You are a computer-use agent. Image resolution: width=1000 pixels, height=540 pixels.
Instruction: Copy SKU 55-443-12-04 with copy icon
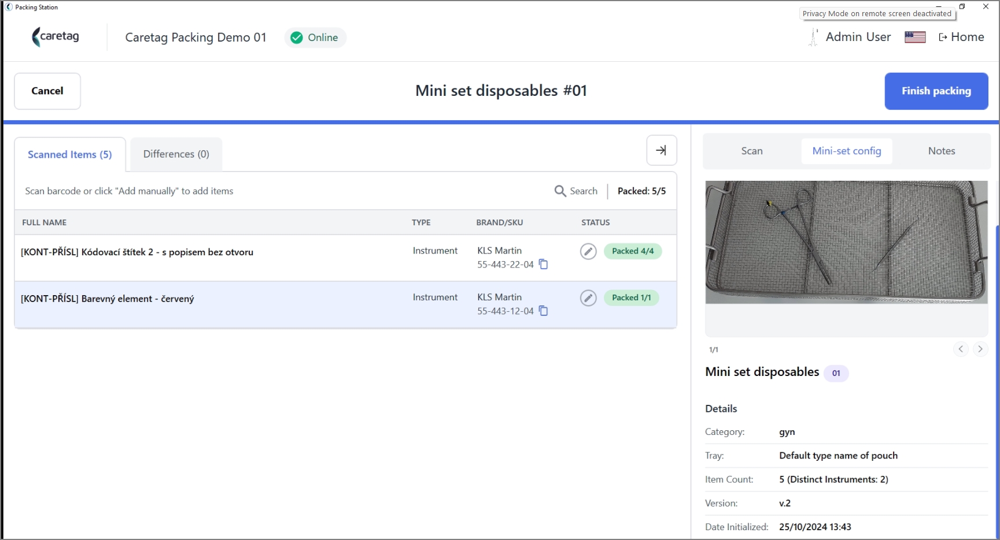point(544,311)
